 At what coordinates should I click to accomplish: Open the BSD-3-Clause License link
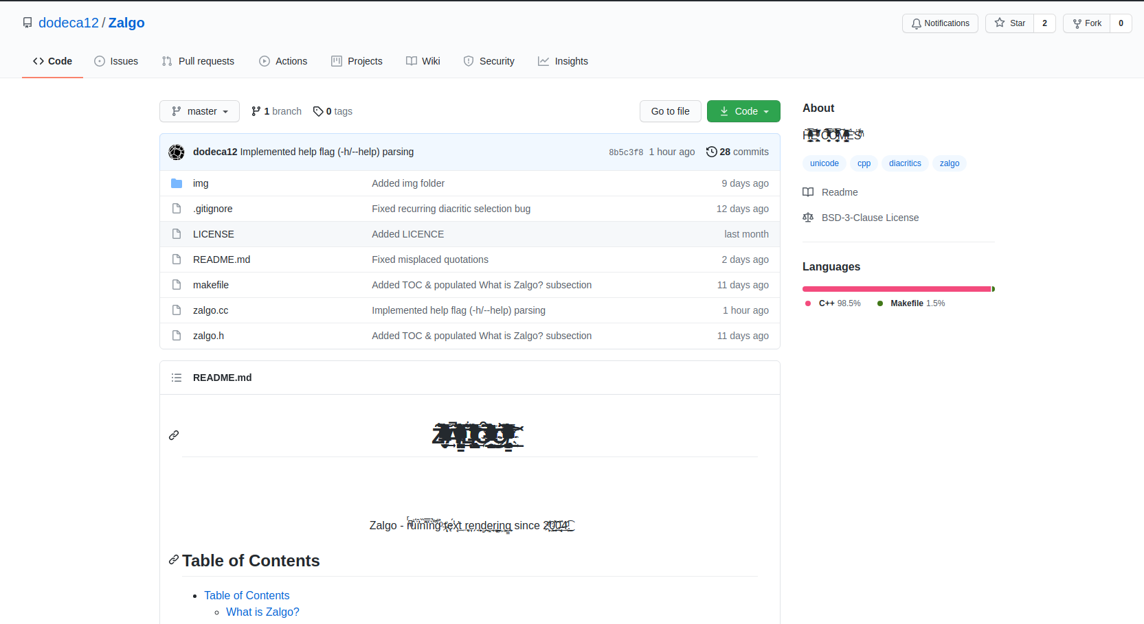click(861, 218)
